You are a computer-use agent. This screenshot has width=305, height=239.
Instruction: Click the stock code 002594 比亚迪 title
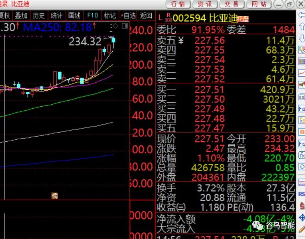(205, 18)
